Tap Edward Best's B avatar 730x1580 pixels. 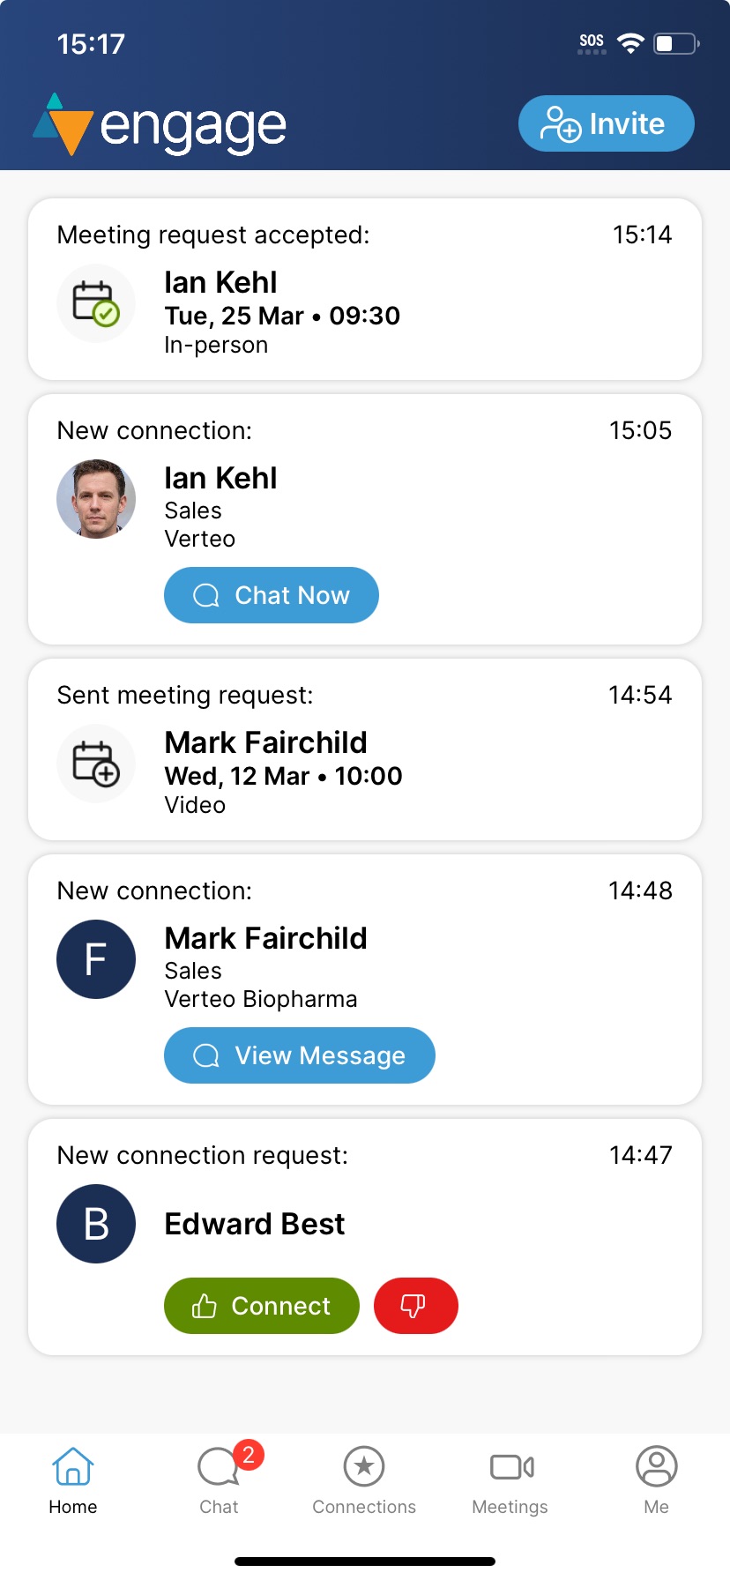pos(96,1224)
